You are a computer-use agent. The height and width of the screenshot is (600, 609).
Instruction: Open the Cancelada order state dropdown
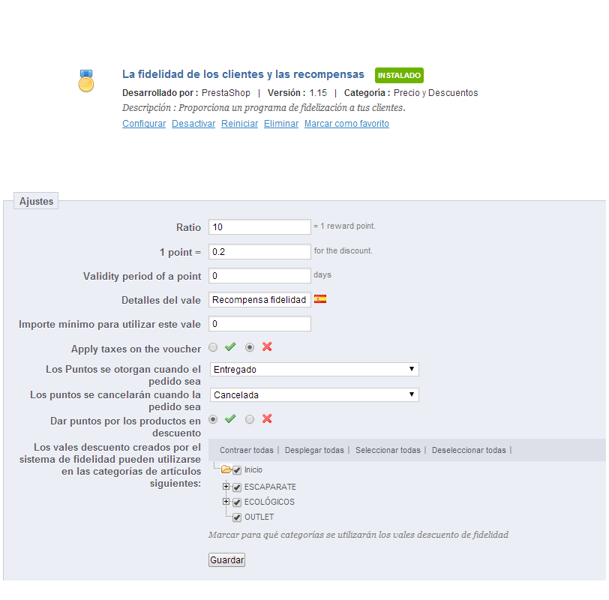[x=314, y=395]
